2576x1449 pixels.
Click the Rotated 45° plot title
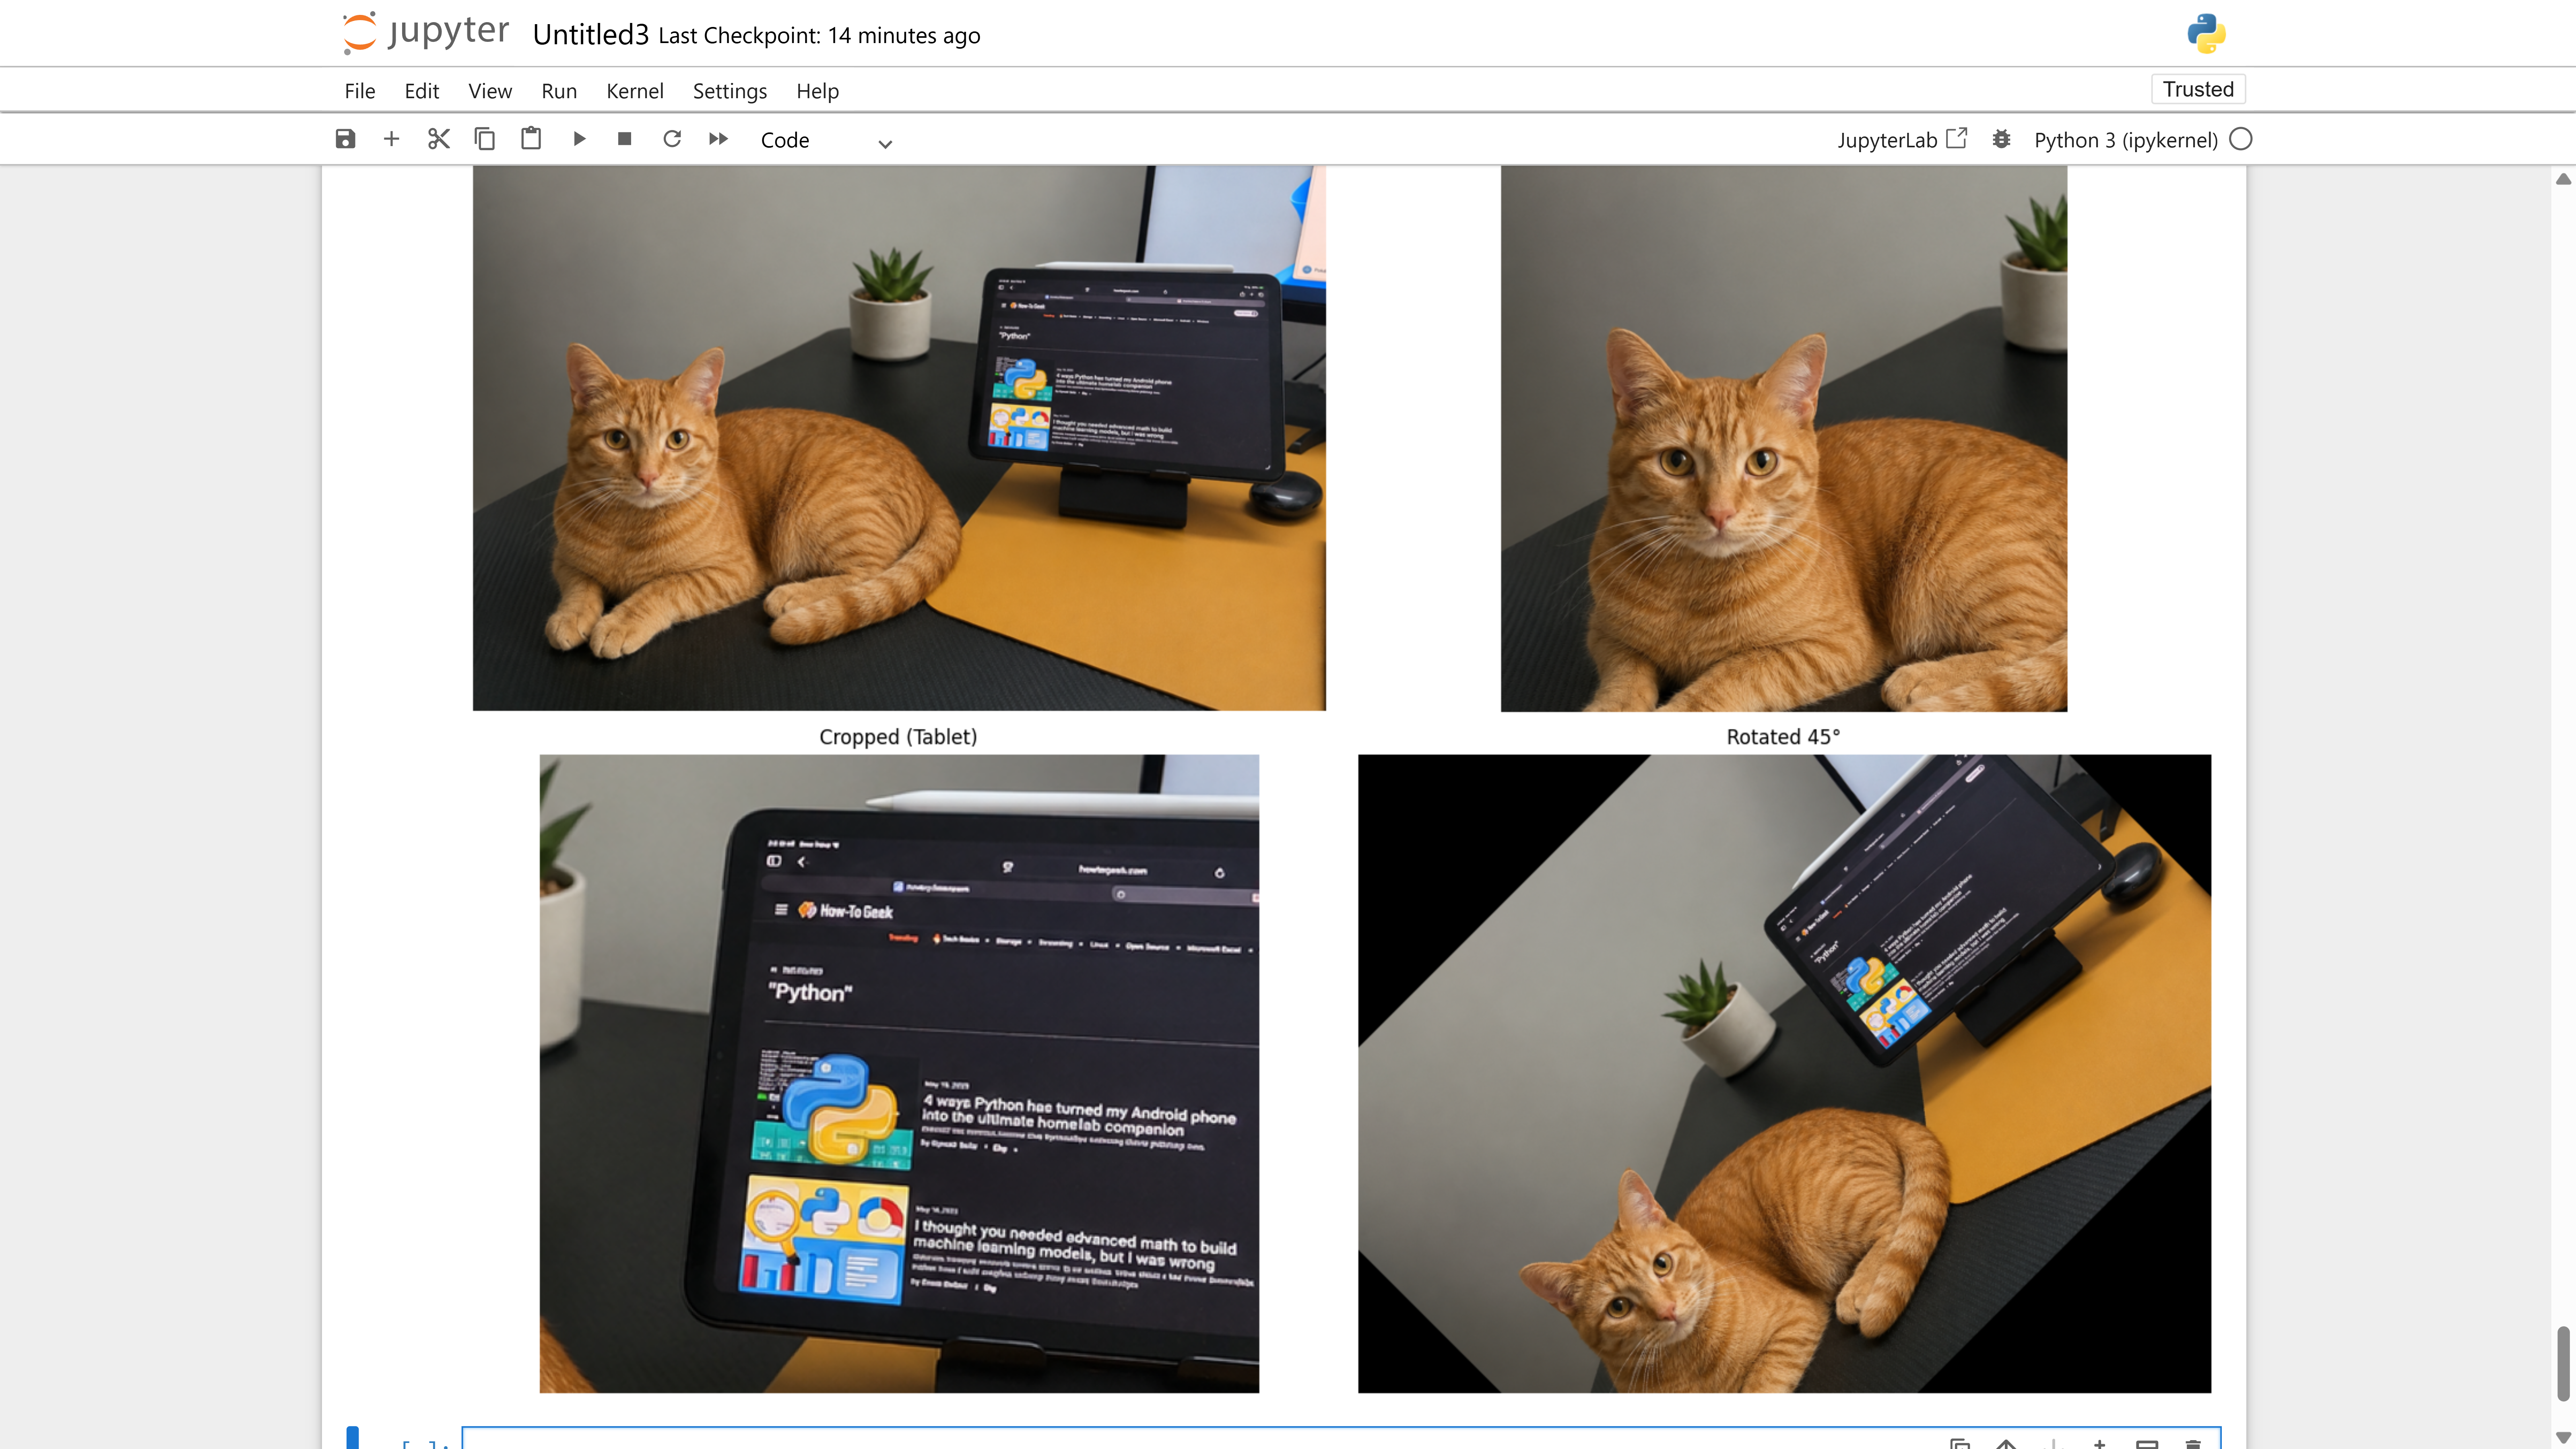click(1783, 737)
